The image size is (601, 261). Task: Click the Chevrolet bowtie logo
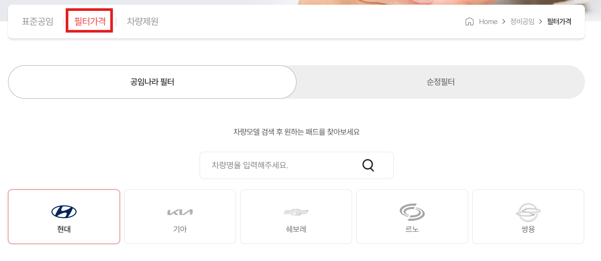click(x=296, y=211)
